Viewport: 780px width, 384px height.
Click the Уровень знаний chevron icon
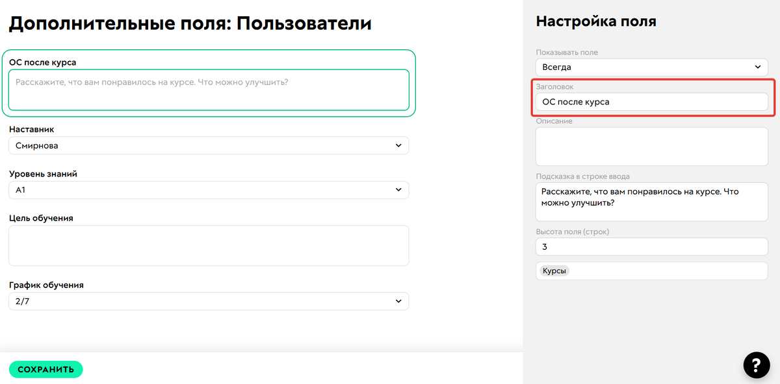[x=398, y=189]
